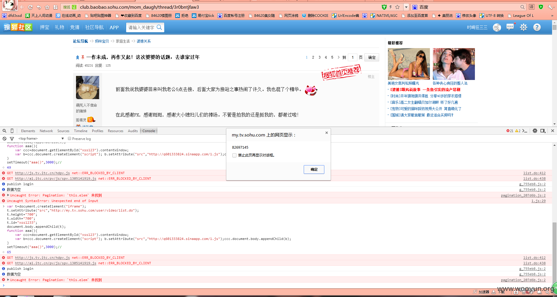Click the 请输入关键字 search field
This screenshot has width=557, height=297.
(142, 28)
